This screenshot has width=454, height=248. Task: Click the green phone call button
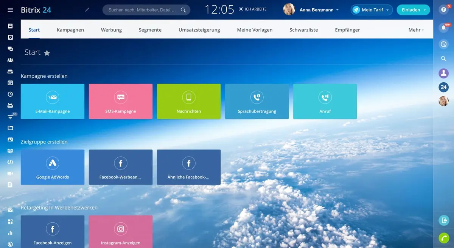[443, 238]
